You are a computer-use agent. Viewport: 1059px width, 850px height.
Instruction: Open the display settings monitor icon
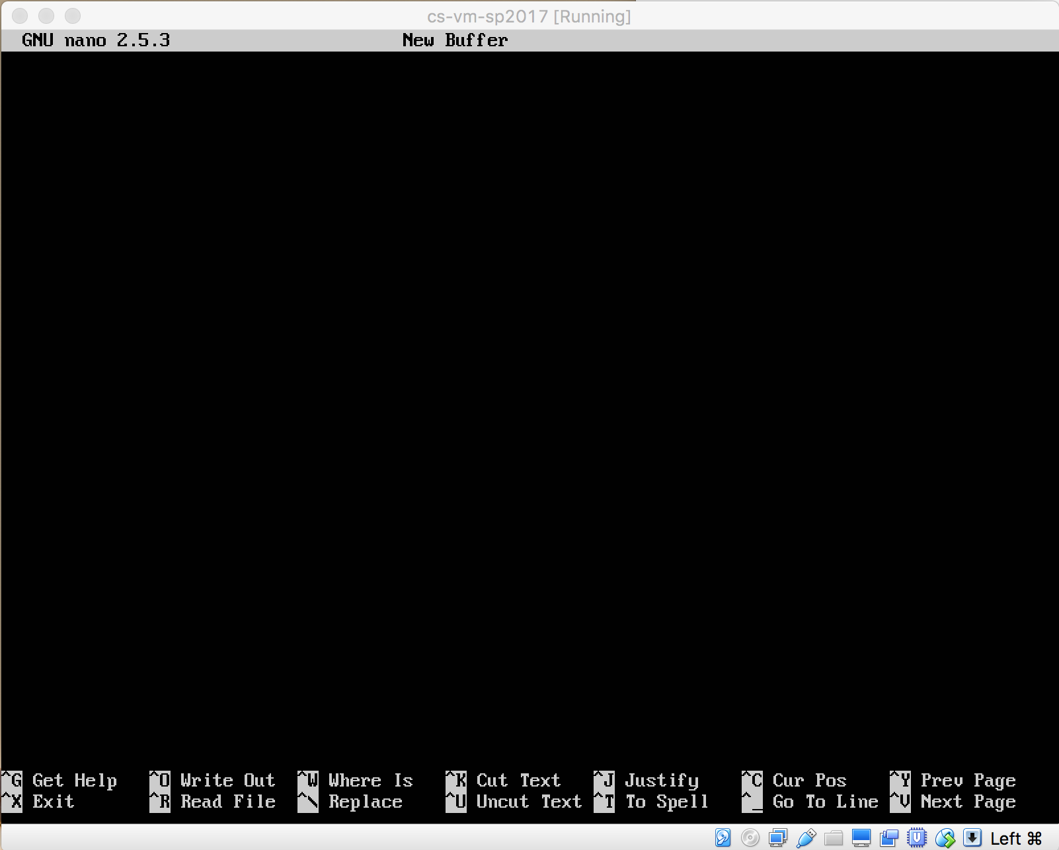861,838
